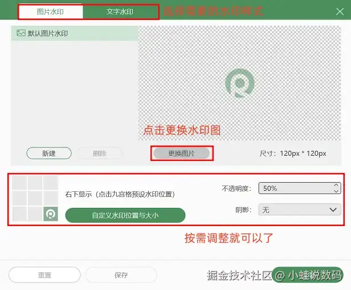
Task: Click the 新建 button
Action: coord(49,153)
